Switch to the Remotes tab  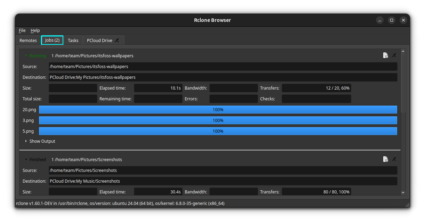pyautogui.click(x=28, y=40)
